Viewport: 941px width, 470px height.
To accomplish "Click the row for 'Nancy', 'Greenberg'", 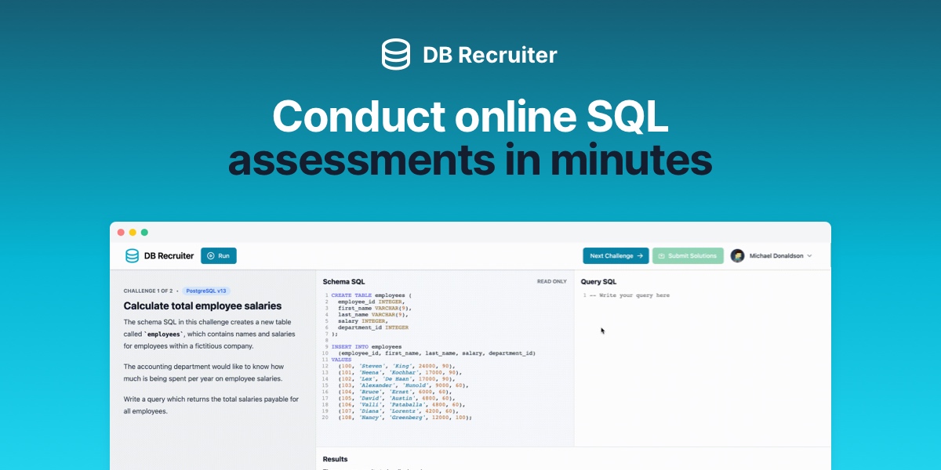I will pyautogui.click(x=405, y=418).
